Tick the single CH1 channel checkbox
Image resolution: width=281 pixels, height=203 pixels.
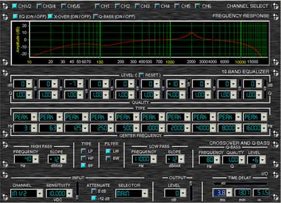click(x=97, y=6)
